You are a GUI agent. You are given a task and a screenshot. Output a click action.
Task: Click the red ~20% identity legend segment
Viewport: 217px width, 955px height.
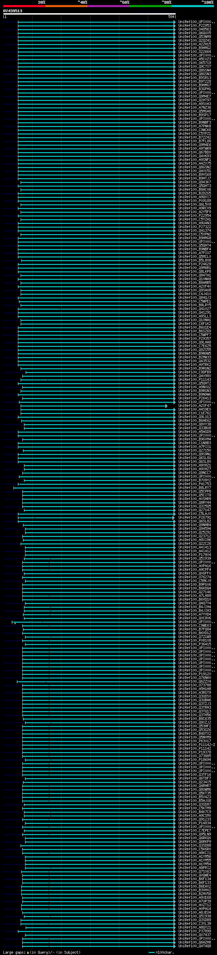24,6
